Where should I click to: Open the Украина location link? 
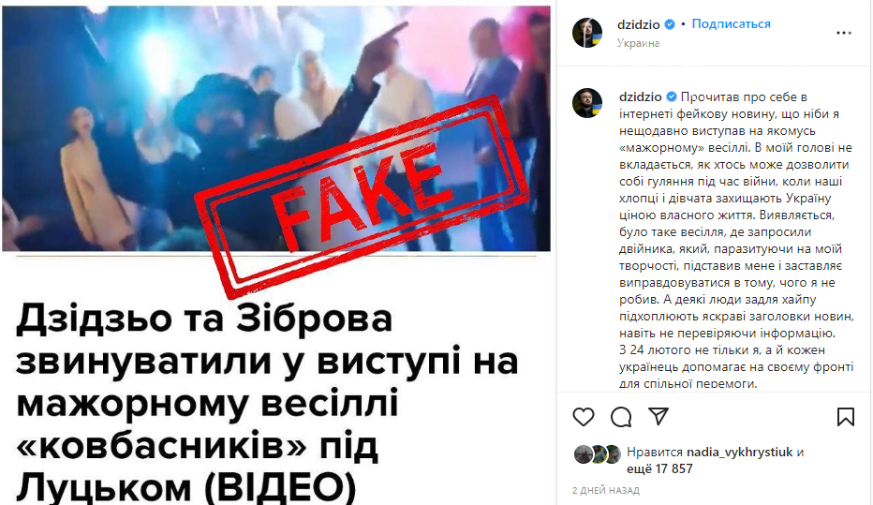pos(638,43)
